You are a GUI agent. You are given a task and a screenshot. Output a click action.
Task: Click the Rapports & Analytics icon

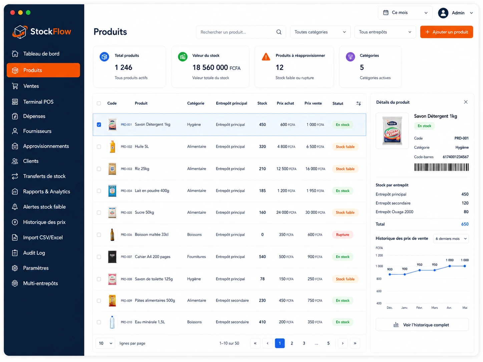[x=15, y=191]
